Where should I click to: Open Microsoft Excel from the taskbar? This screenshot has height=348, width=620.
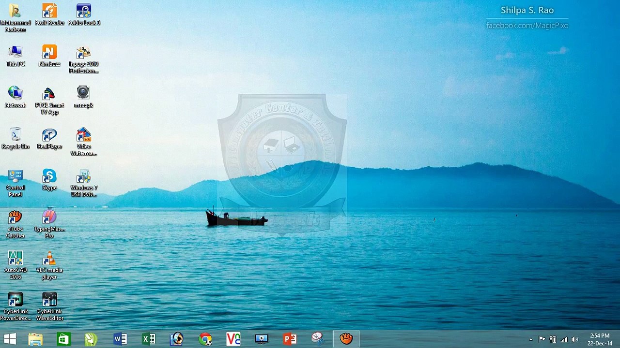click(x=148, y=339)
